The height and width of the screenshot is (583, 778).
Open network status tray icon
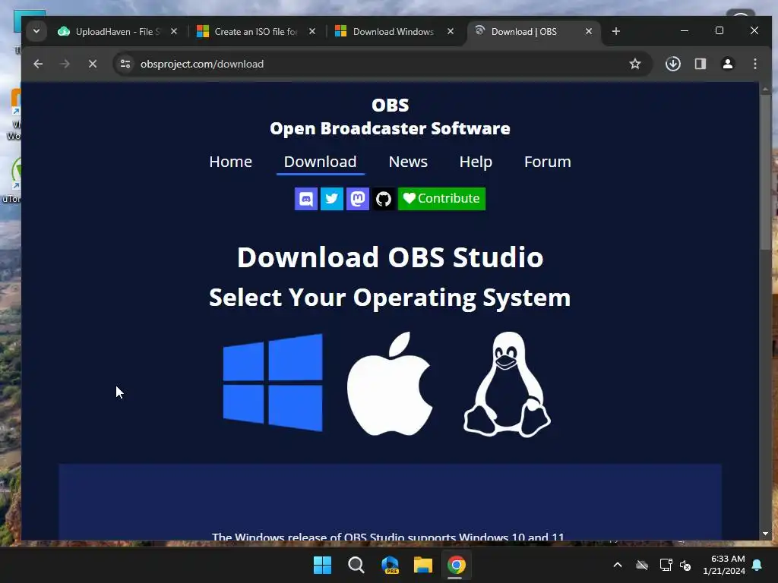pos(666,565)
